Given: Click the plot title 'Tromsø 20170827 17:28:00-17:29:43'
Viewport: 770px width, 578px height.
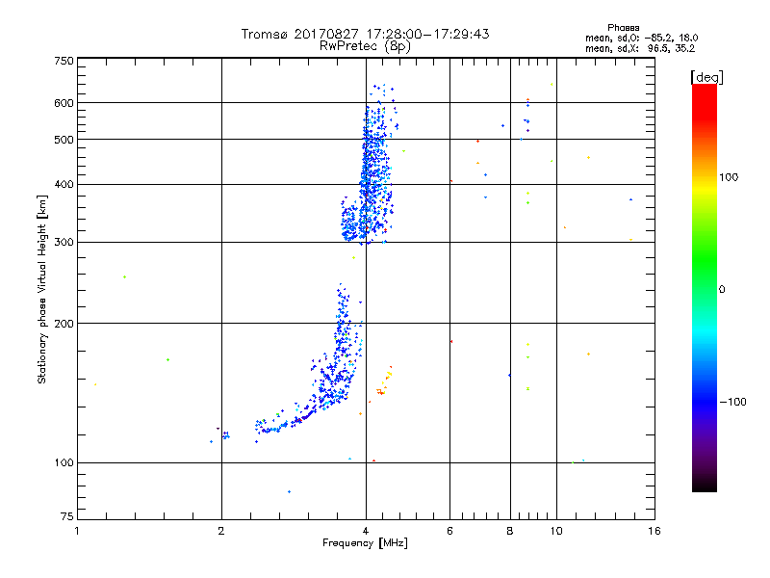Looking at the screenshot, I should click(365, 34).
